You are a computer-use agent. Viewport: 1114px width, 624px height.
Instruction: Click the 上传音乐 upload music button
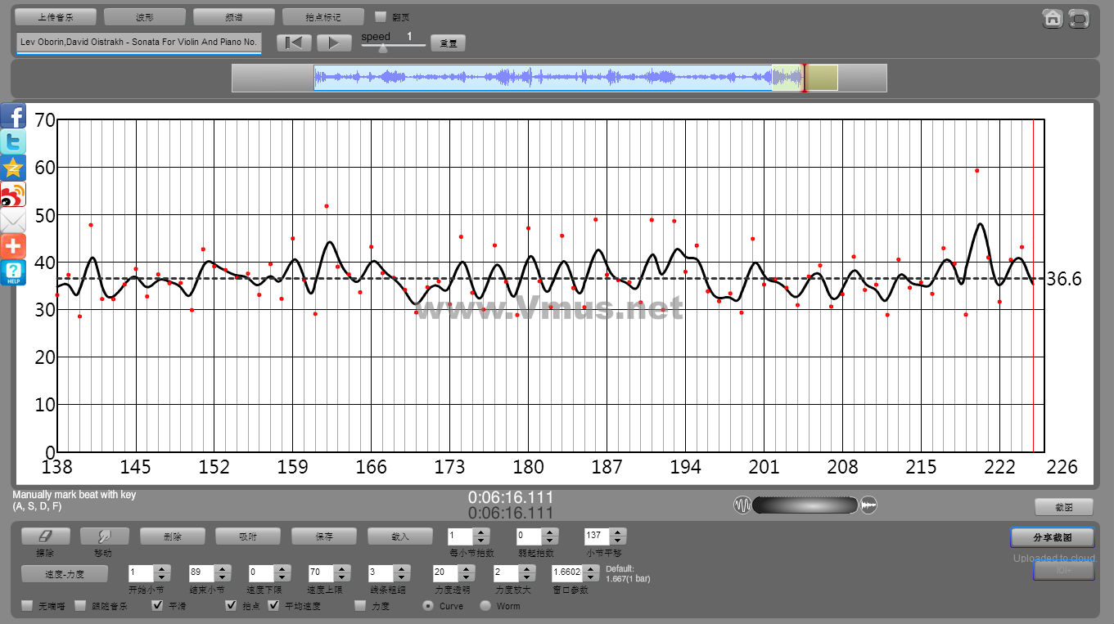tap(56, 16)
